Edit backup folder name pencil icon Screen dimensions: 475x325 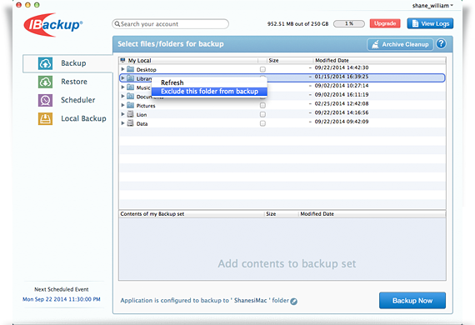click(293, 301)
